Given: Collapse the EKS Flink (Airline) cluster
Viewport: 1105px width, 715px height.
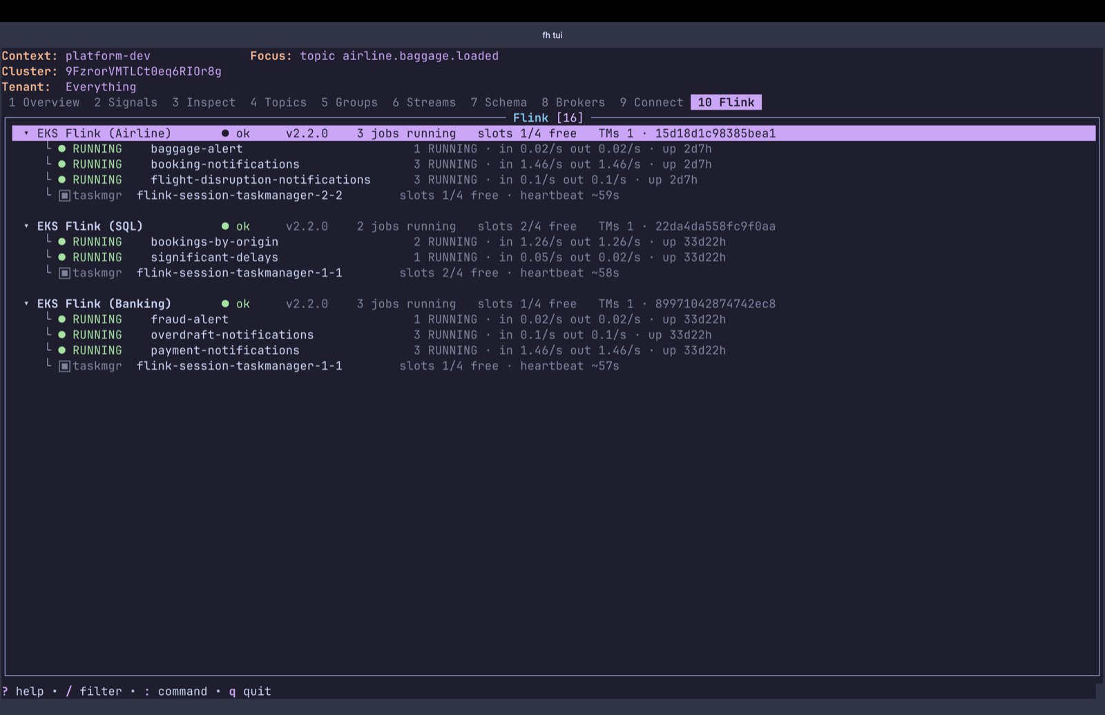Looking at the screenshot, I should click(26, 133).
